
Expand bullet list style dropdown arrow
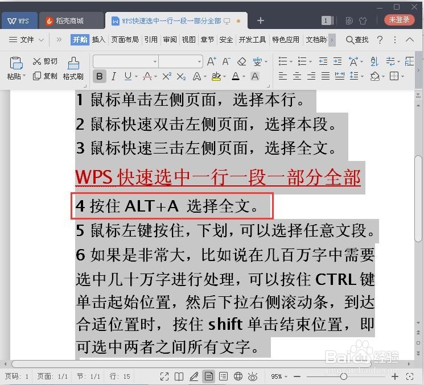pos(291,61)
